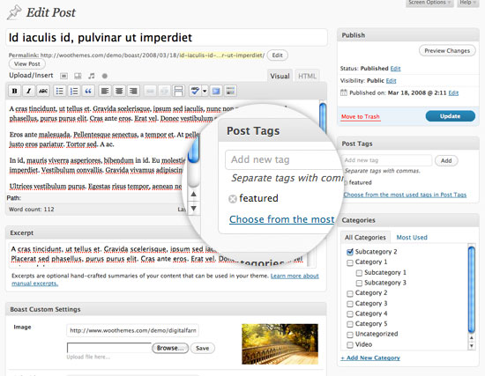Check the Category 4 checkbox
This screenshot has height=376, width=485.
350,314
